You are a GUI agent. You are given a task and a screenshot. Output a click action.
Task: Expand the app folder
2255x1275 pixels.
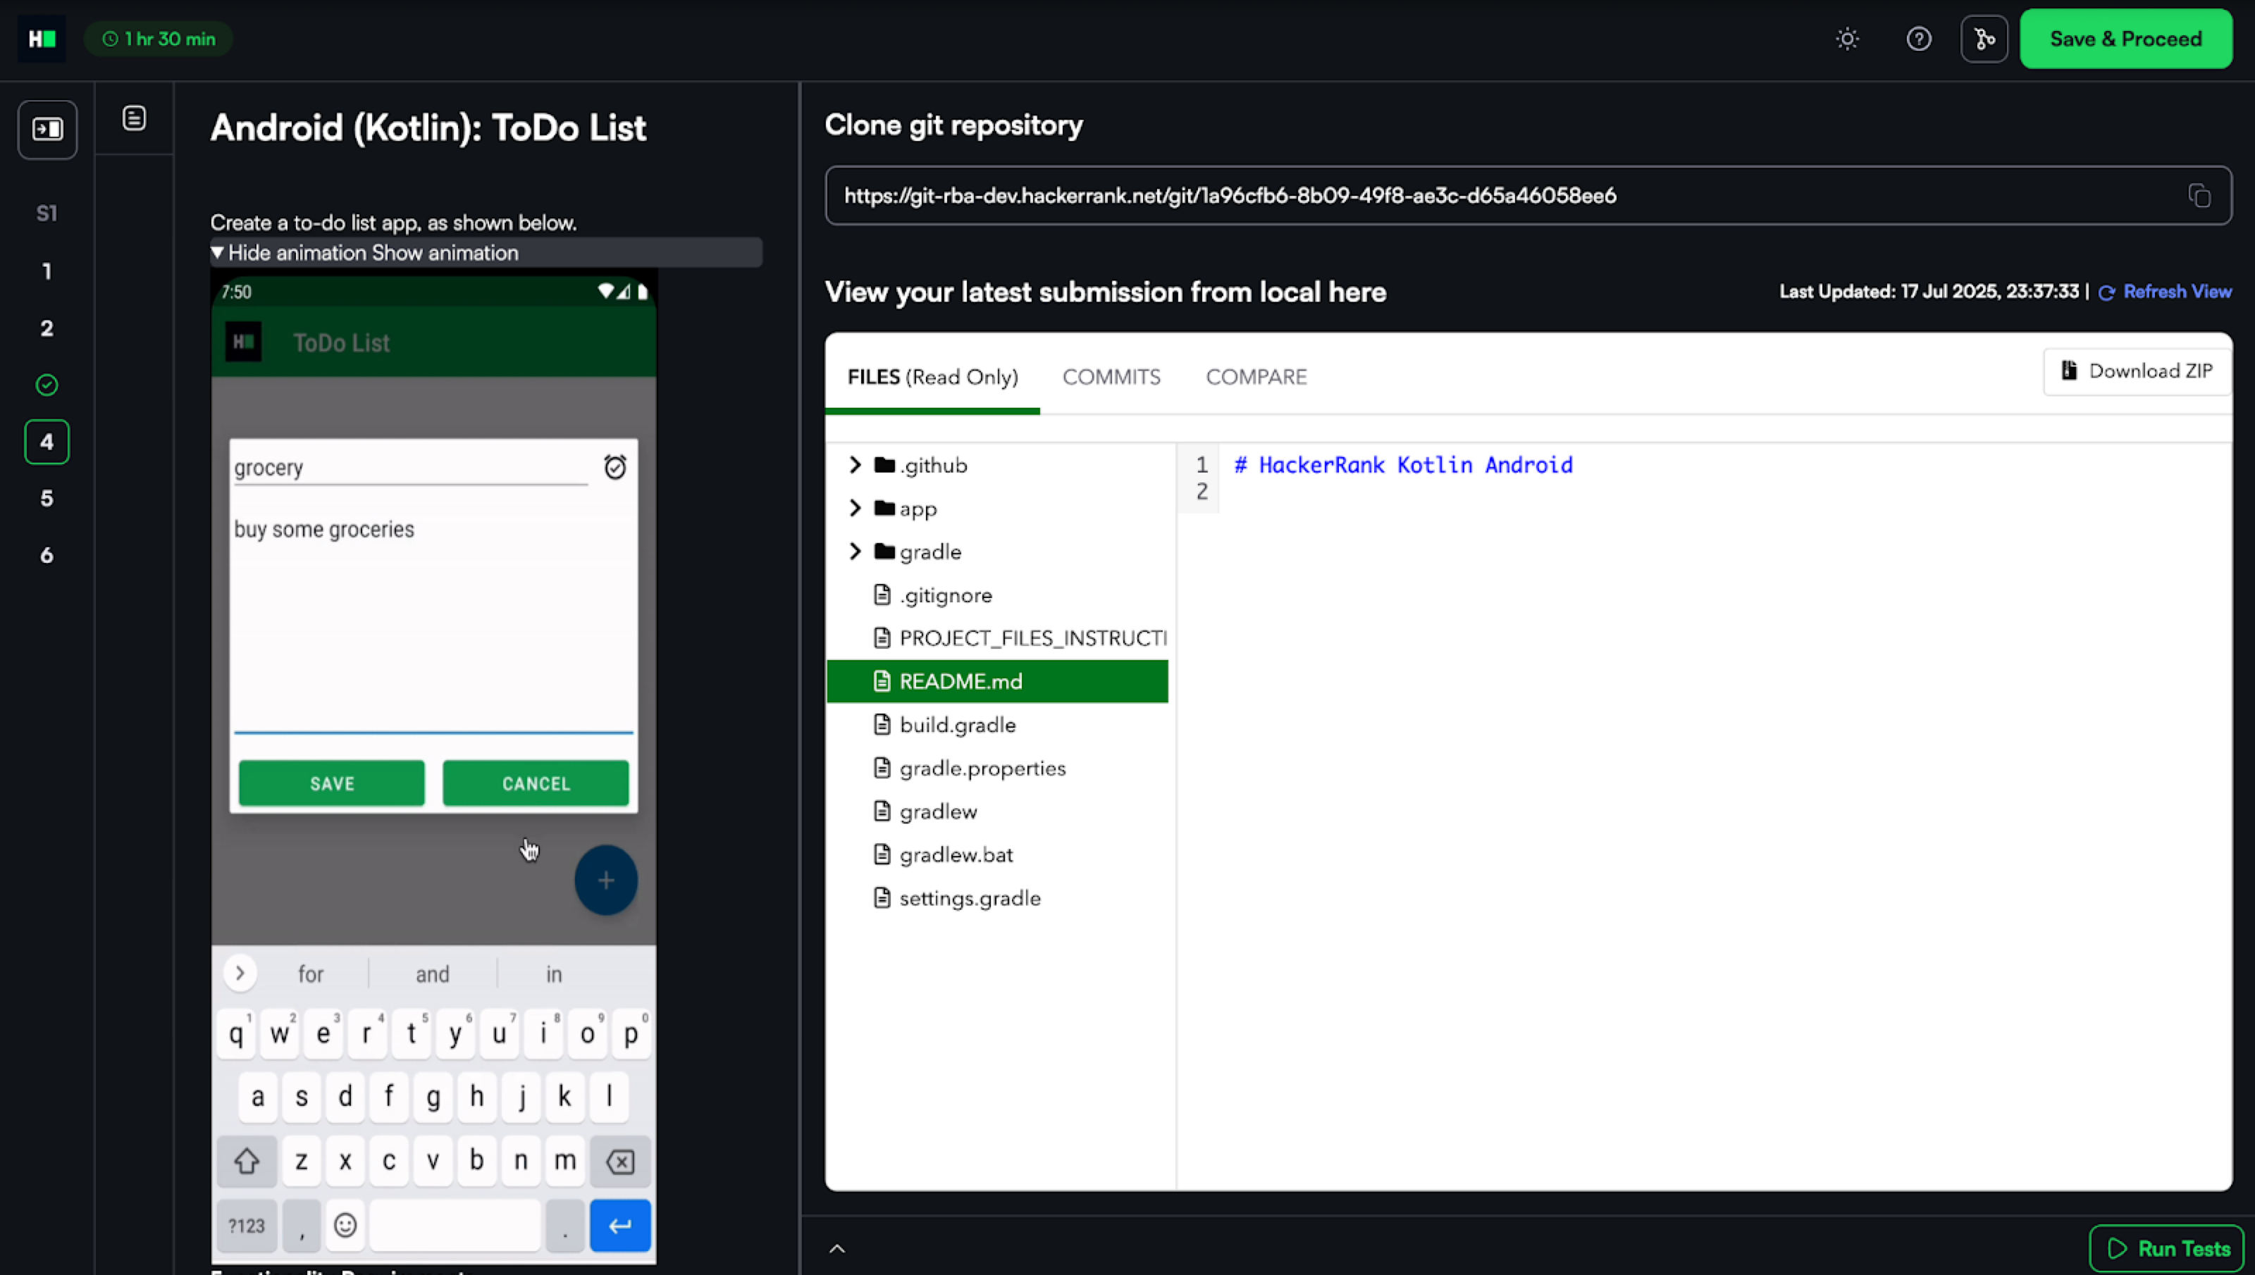[x=855, y=509]
